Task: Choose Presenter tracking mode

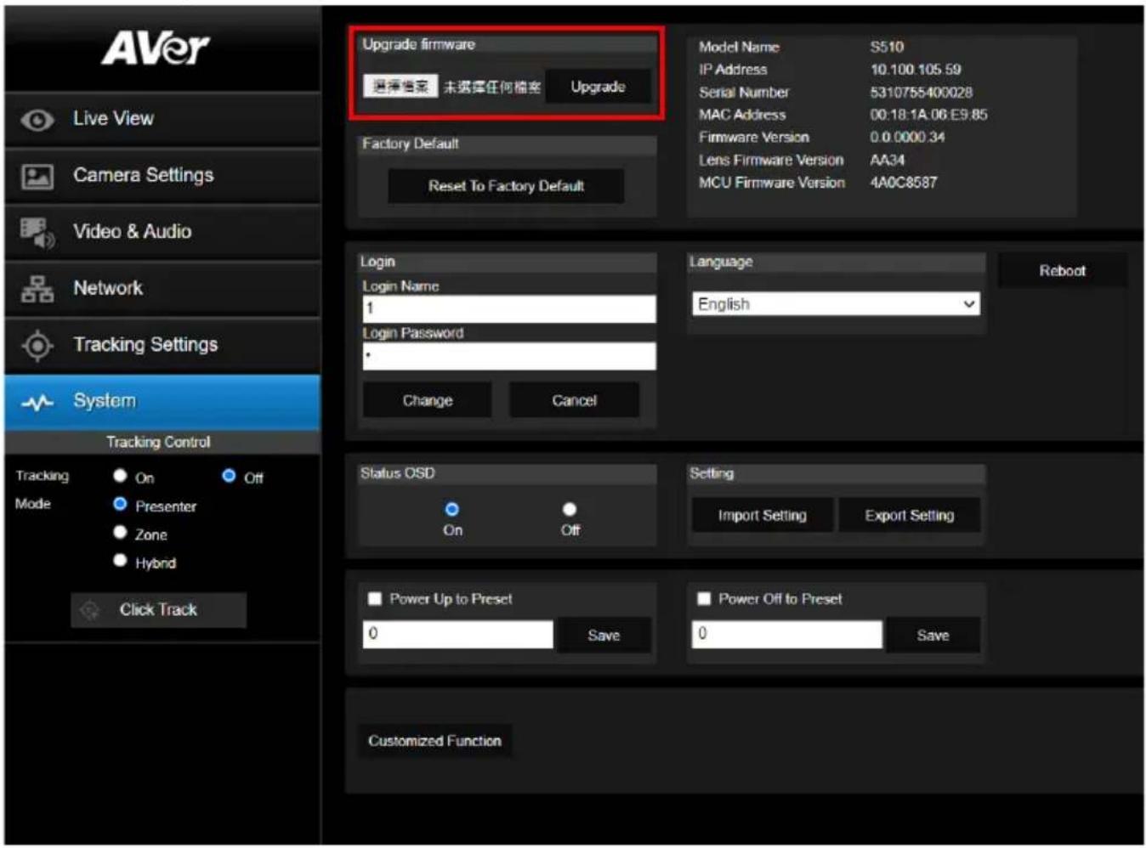Action: coord(120,504)
